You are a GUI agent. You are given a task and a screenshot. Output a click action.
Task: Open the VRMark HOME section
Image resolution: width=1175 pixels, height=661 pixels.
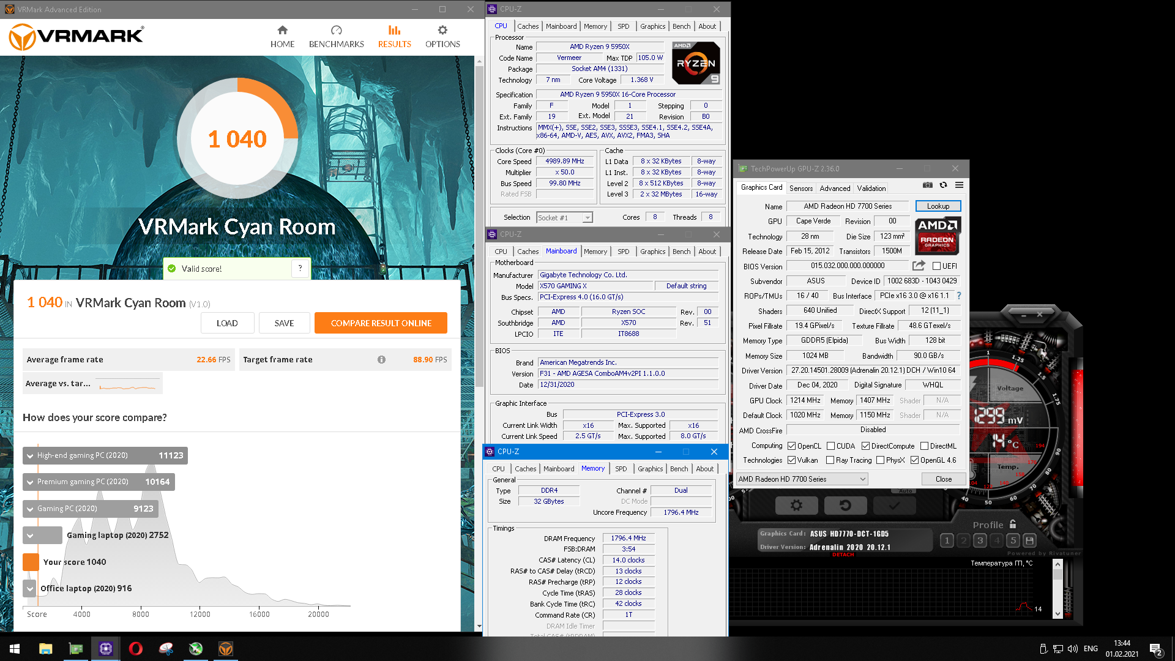(x=282, y=37)
